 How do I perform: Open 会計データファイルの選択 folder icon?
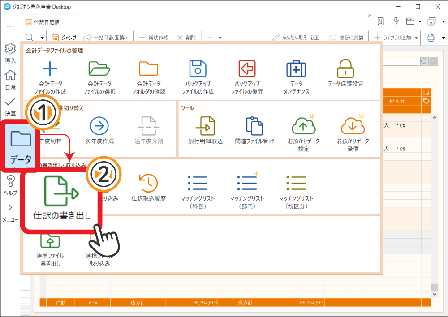click(99, 69)
